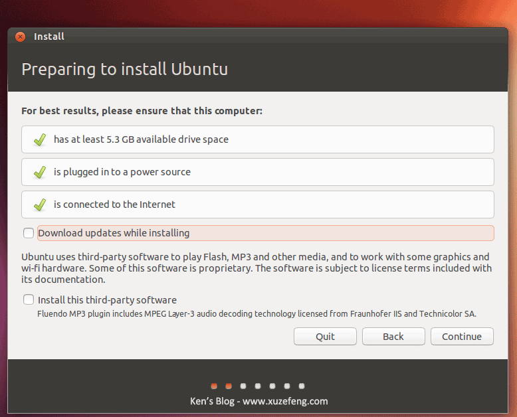
Task: Click the last white progress dot
Action: click(302, 385)
